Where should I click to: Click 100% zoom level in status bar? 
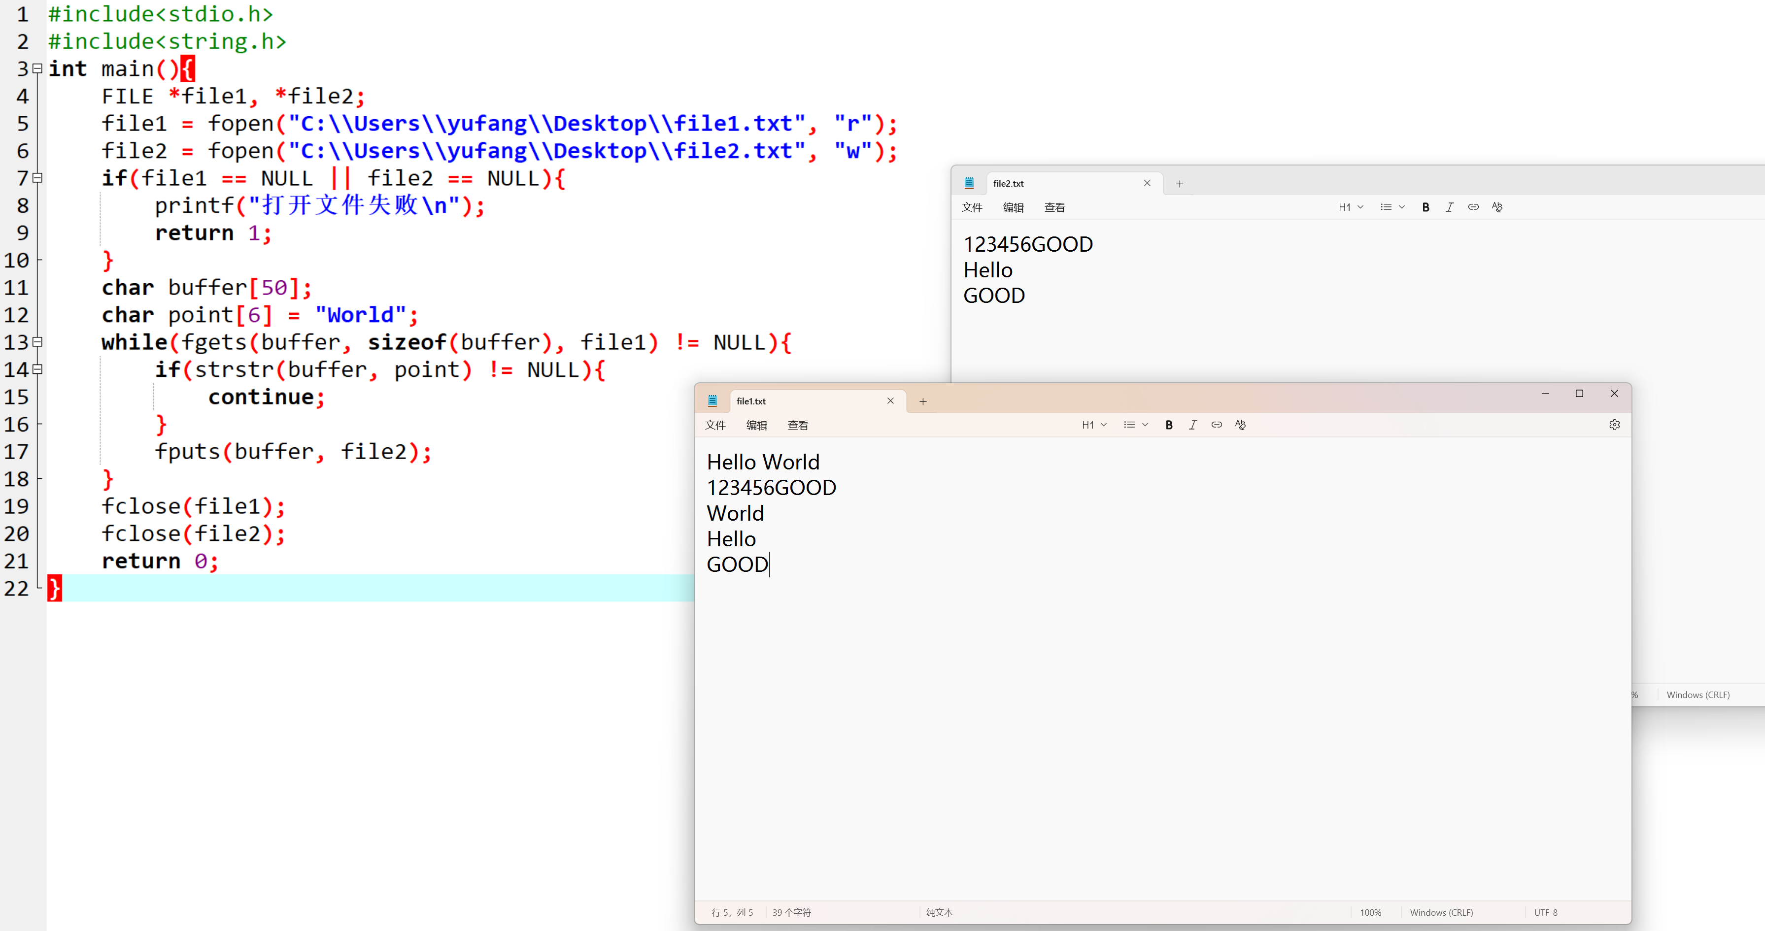pyautogui.click(x=1370, y=912)
